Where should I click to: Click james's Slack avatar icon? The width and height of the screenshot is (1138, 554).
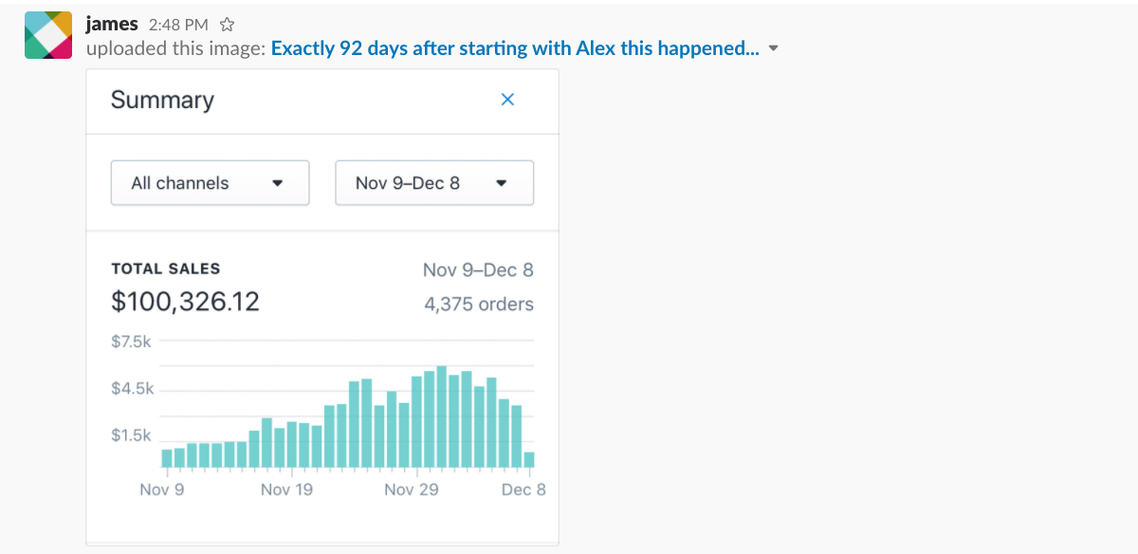pos(48,36)
